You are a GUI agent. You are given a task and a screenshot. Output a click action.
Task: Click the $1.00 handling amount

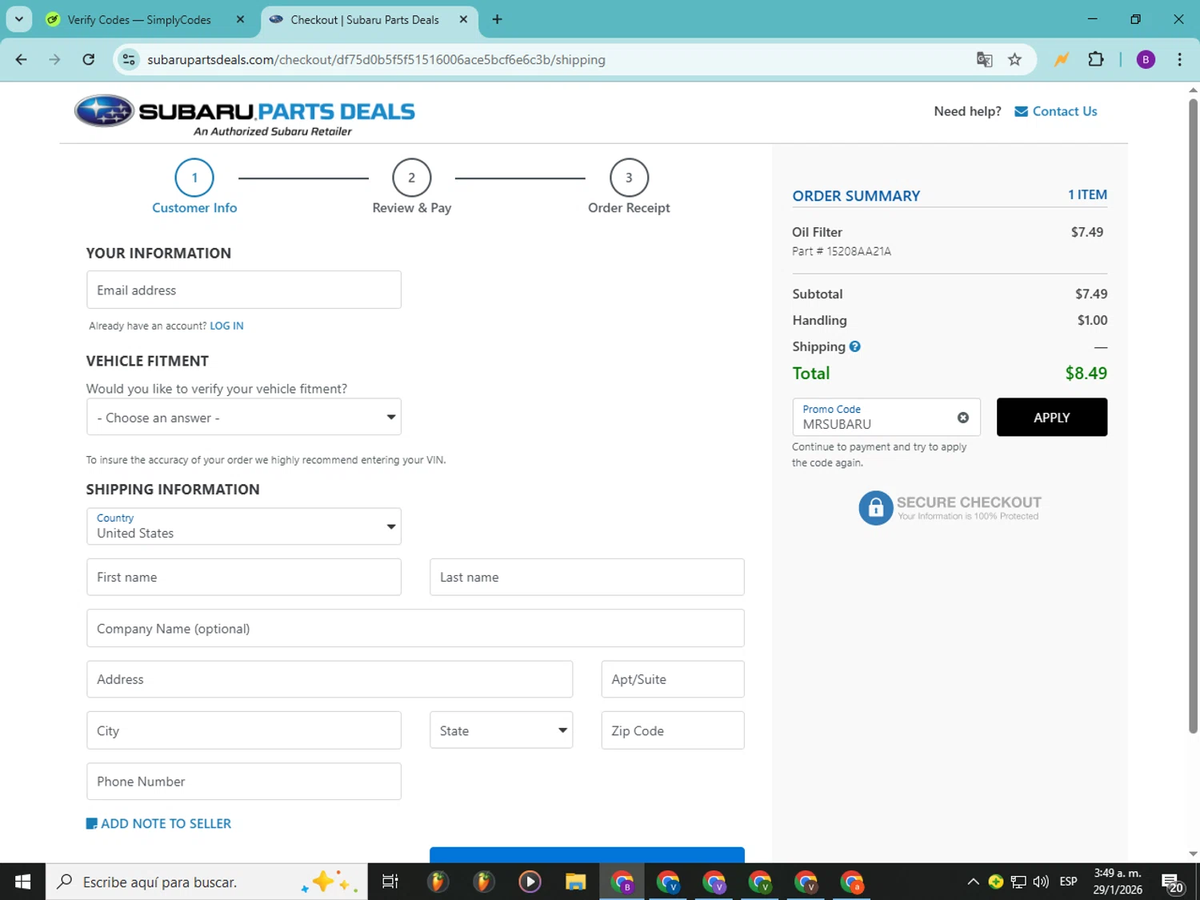[1092, 320]
